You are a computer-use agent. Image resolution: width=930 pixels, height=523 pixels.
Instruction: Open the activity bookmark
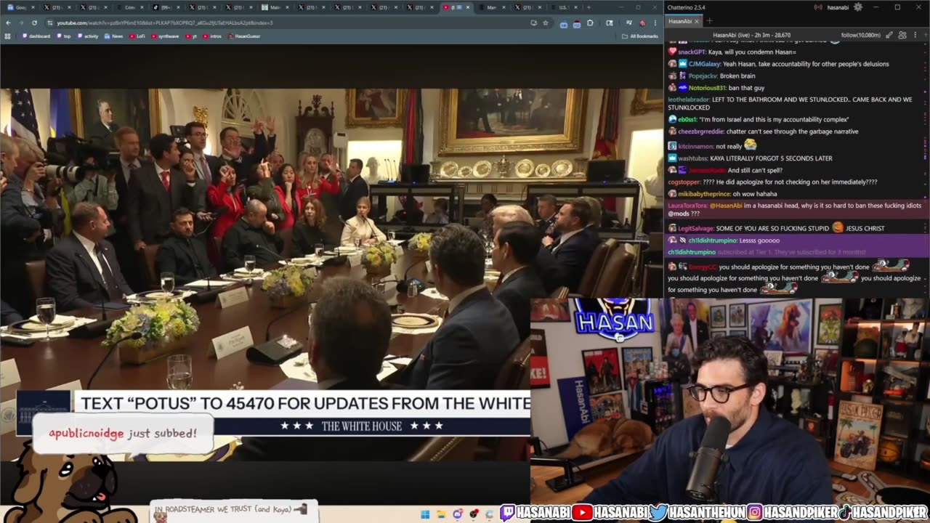click(88, 36)
